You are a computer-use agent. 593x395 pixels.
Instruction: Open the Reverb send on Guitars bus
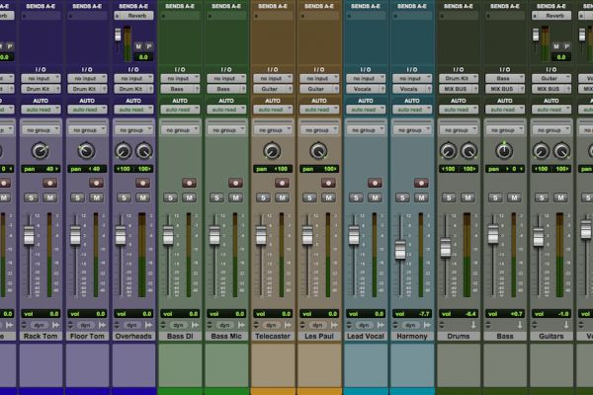[555, 16]
